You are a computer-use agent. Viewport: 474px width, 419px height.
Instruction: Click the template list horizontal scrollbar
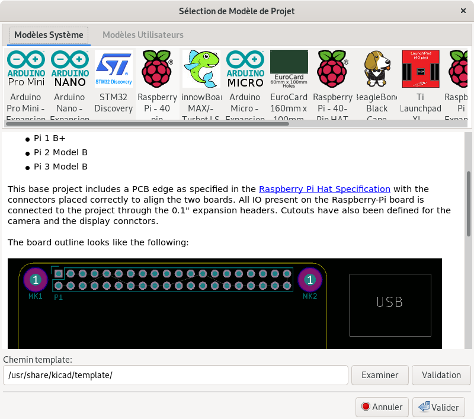point(148,124)
